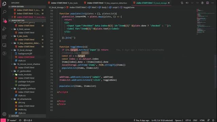
Task: Change indentation via Spaces: 2
Action: tap(179, 120)
